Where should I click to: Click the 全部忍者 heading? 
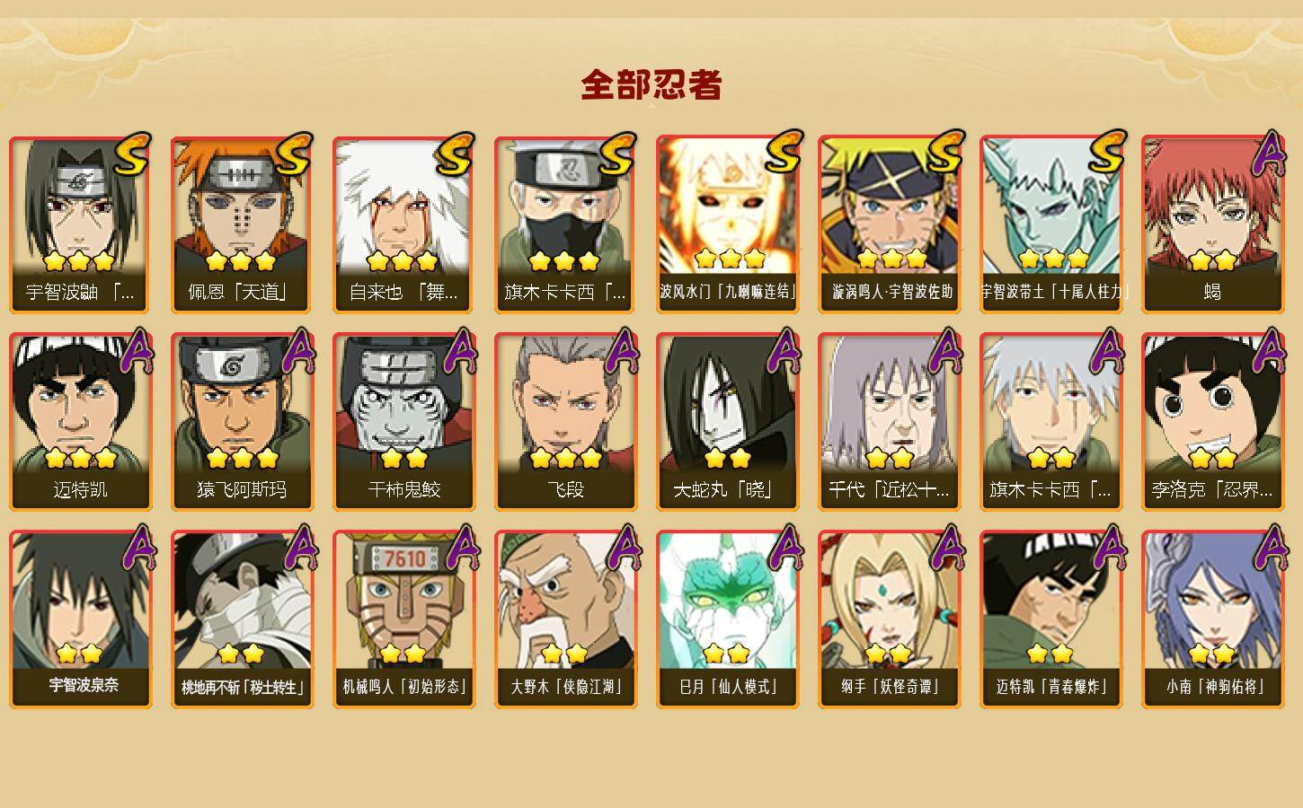tap(651, 84)
